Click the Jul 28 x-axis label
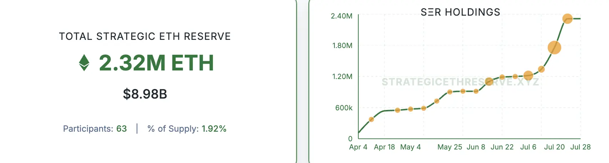Image resolution: width=609 pixels, height=163 pixels. pos(580,147)
